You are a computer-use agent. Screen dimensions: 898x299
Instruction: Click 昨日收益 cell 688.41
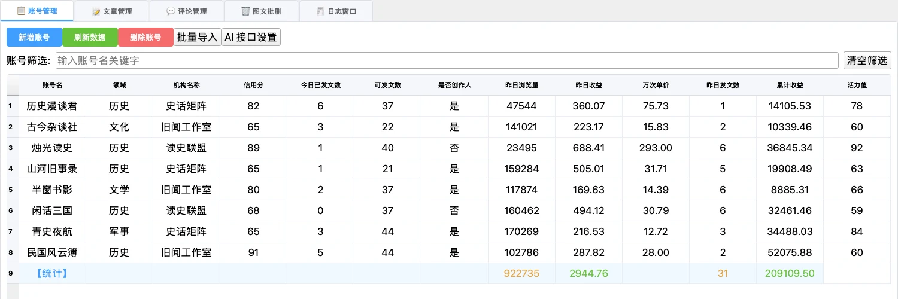click(x=588, y=148)
